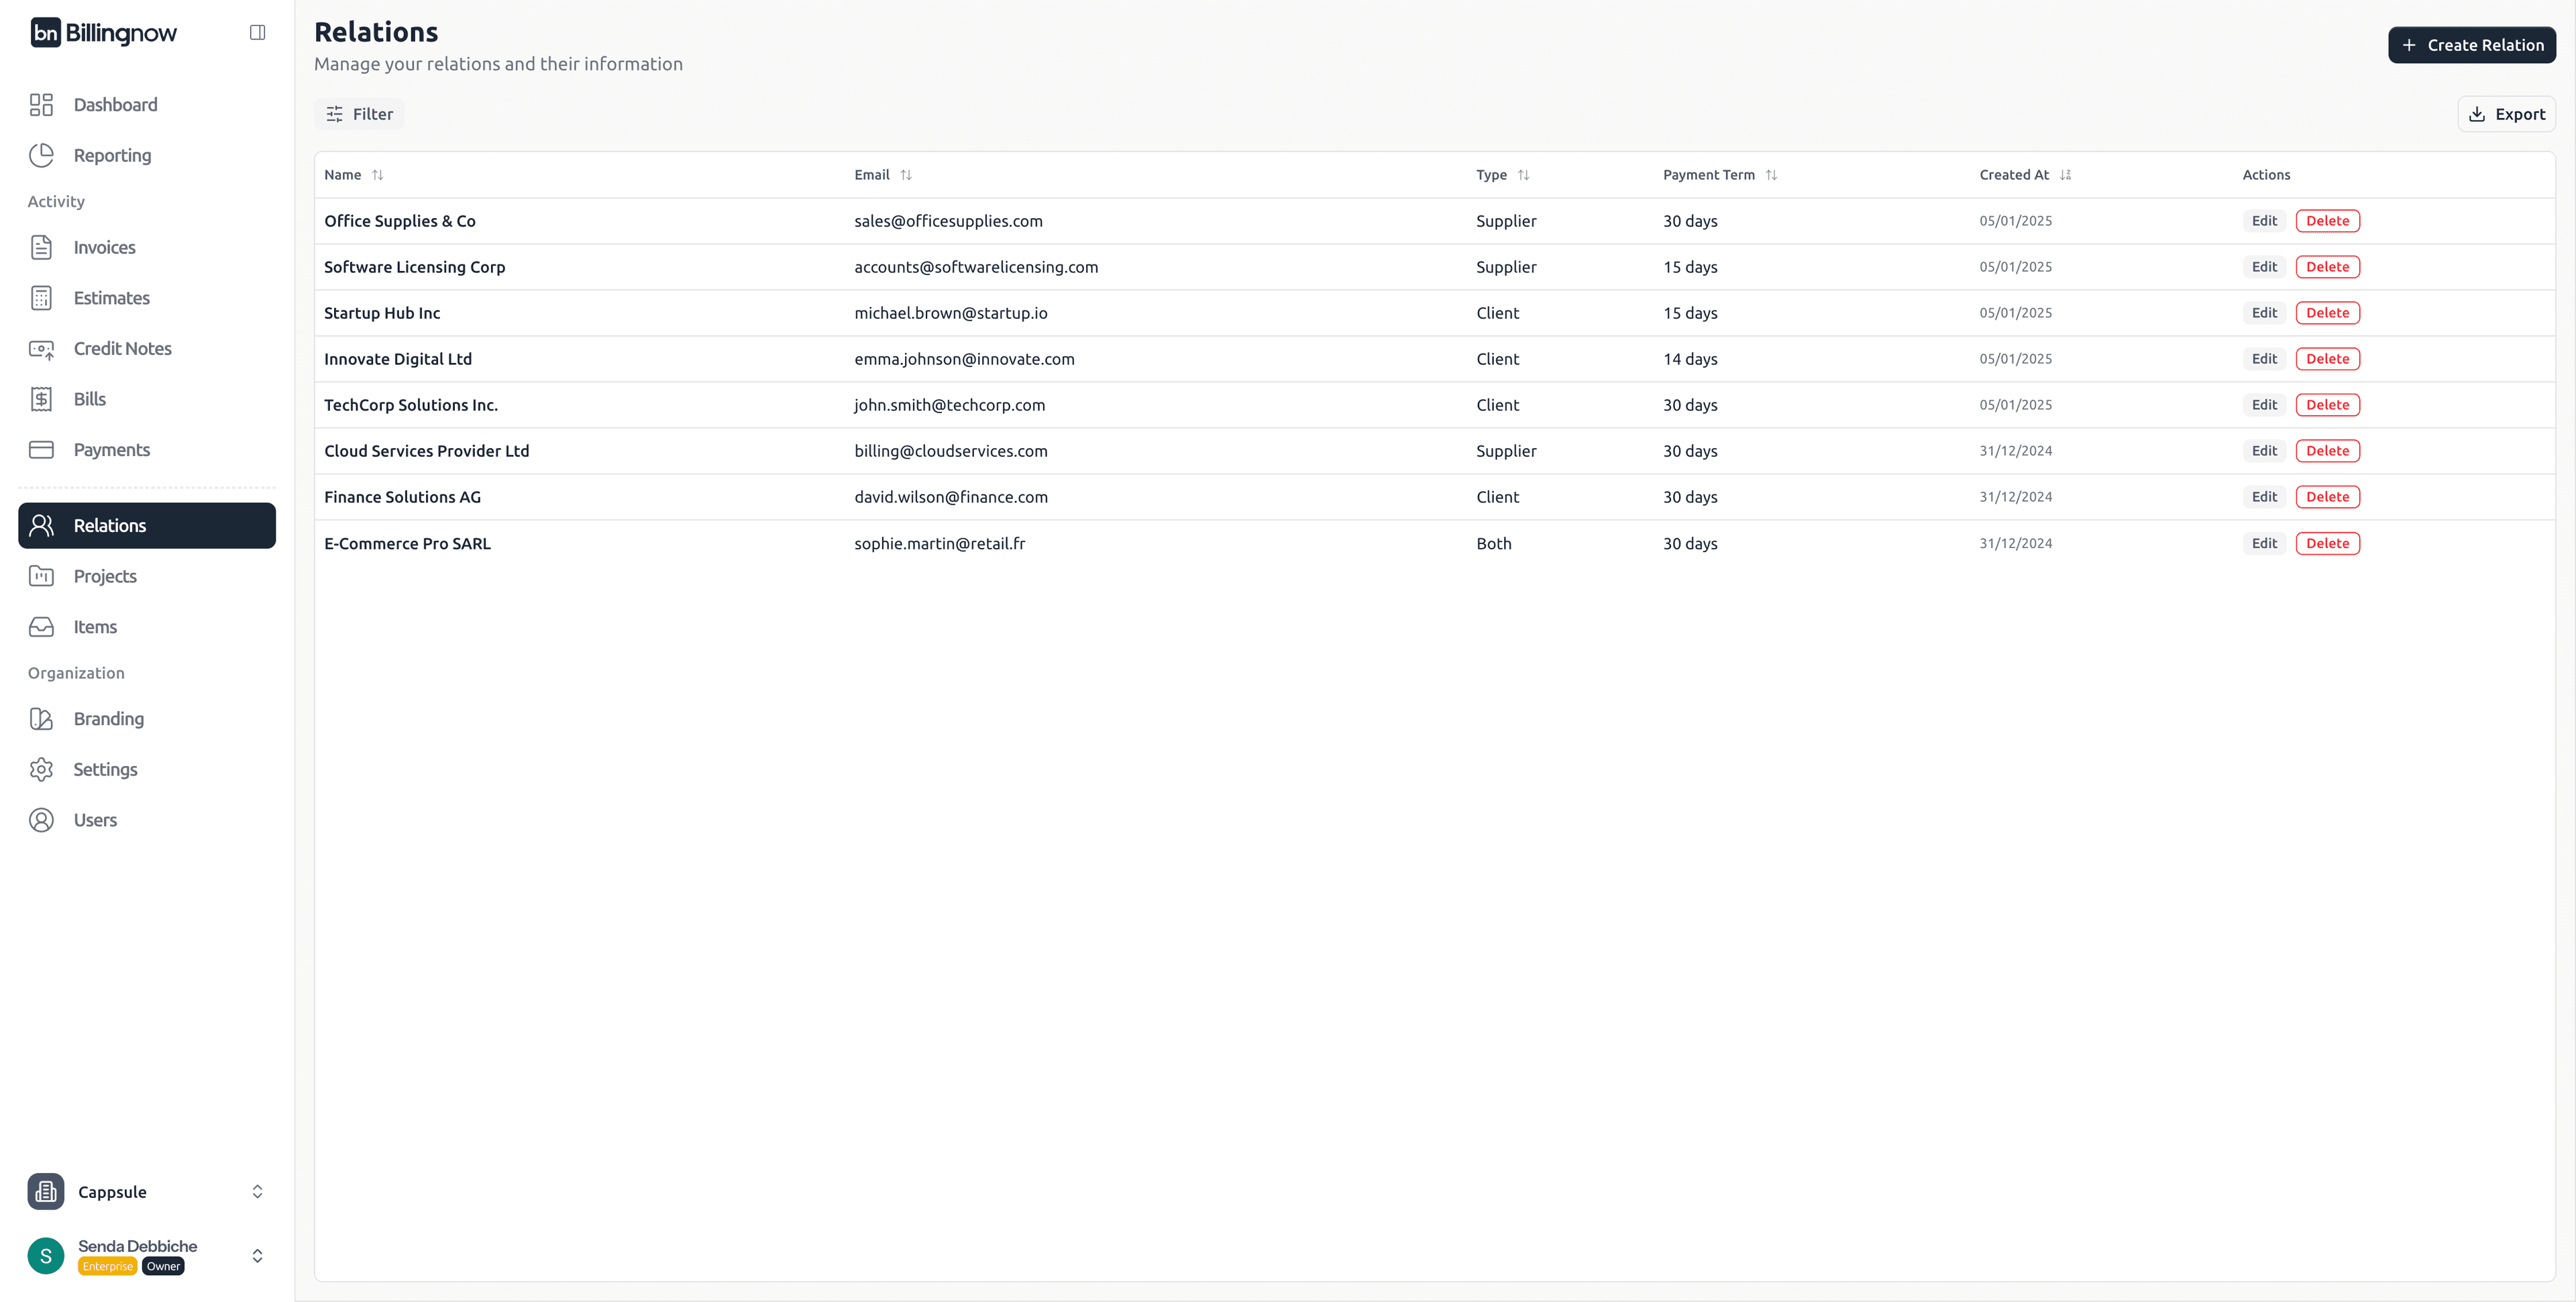
Task: Sort table by Name column
Action: [x=377, y=175]
